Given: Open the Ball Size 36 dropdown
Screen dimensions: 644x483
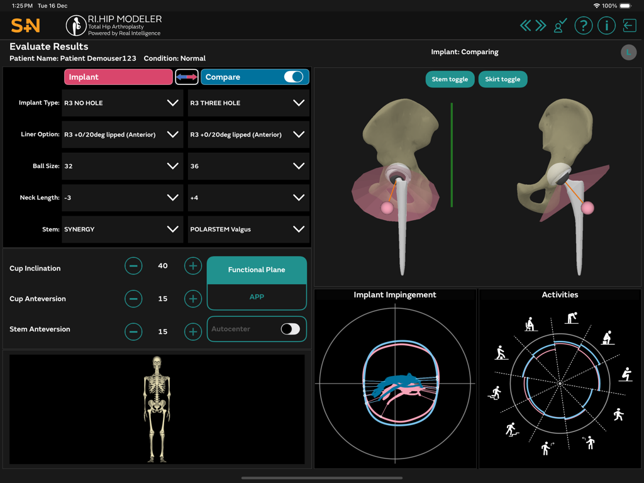Looking at the screenshot, I should tap(248, 166).
